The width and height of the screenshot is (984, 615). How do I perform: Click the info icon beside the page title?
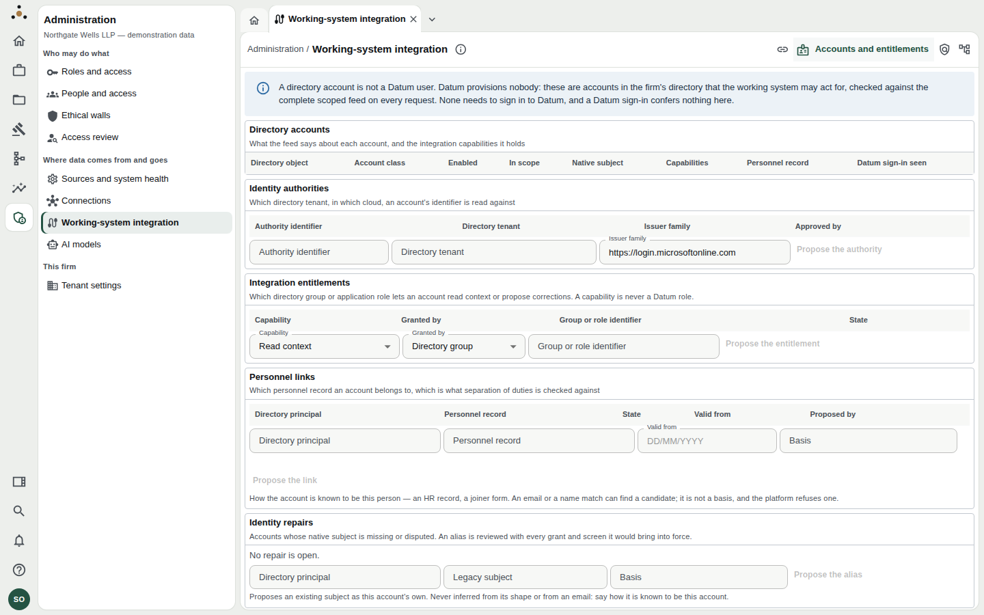tap(461, 49)
